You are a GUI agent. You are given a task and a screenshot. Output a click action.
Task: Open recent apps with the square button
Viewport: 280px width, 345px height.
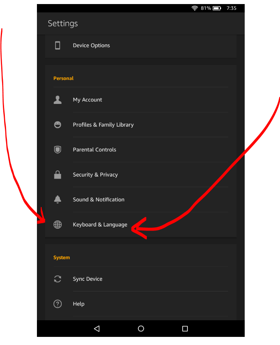click(185, 329)
